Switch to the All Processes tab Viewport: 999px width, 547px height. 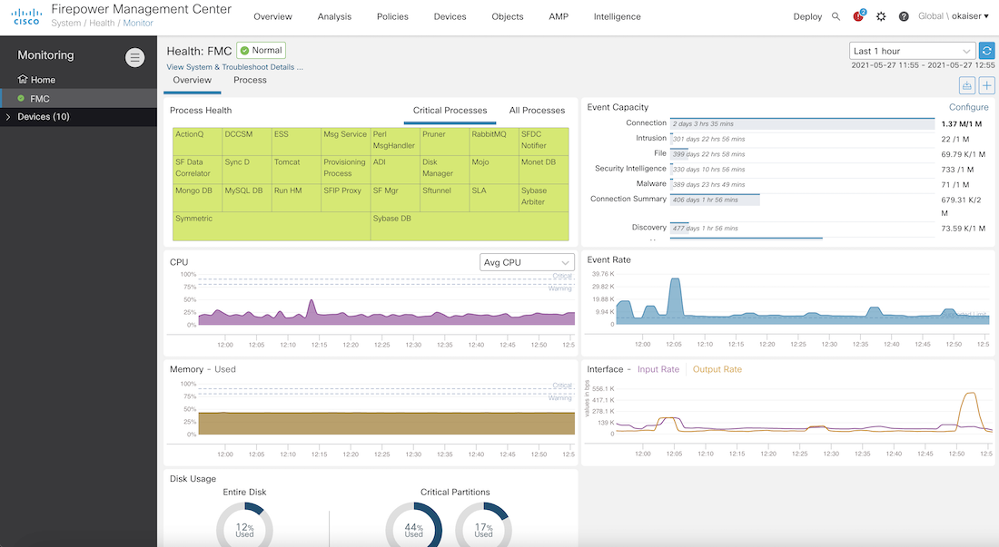[537, 111]
